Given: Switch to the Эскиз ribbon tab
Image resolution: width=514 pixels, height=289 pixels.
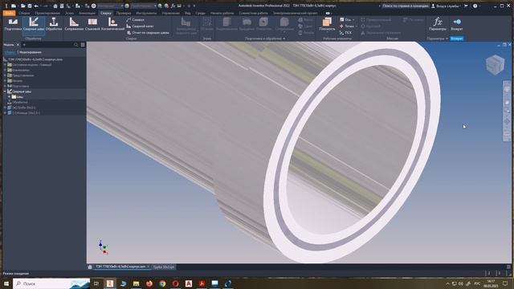Looking at the screenshot, I should tap(69, 13).
